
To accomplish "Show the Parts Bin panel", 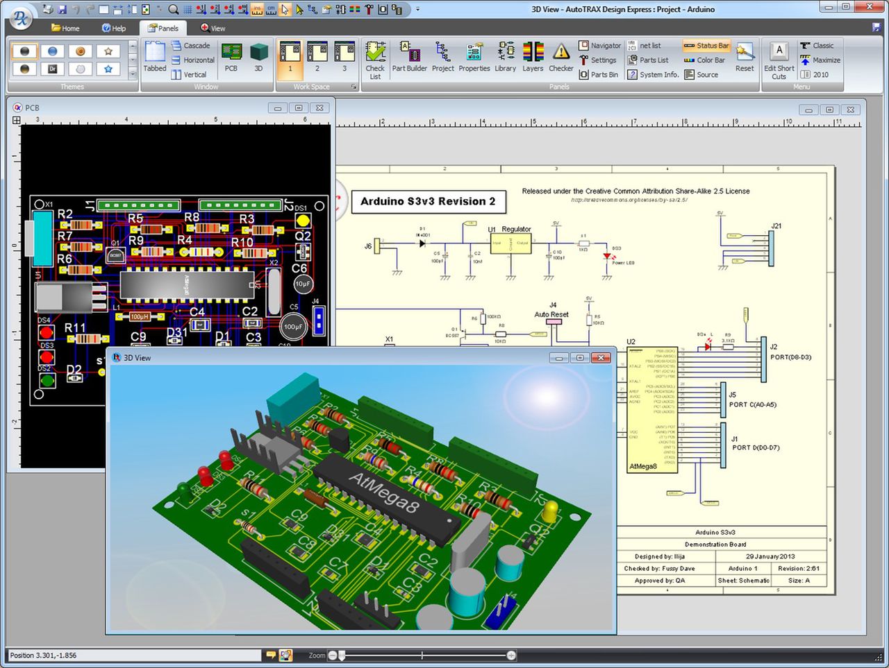I will click(598, 75).
